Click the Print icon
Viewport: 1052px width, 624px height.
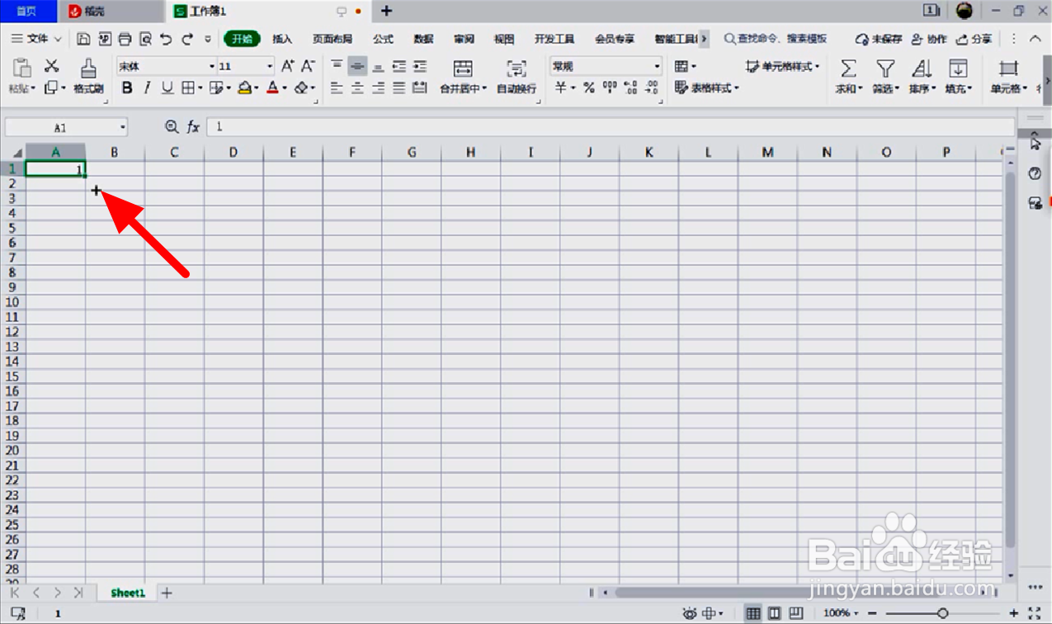125,39
